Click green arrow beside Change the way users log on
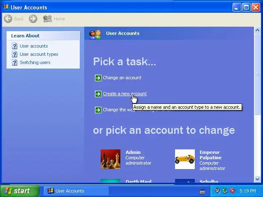This screenshot has height=197, width=263. click(x=98, y=110)
